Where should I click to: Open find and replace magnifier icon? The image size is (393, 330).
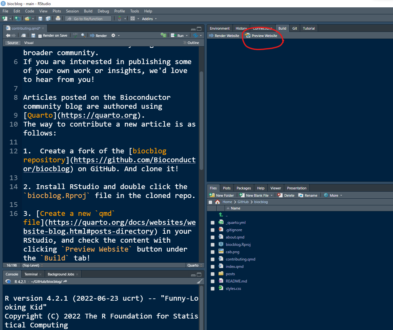click(83, 35)
